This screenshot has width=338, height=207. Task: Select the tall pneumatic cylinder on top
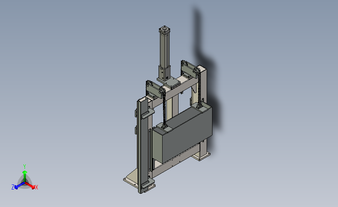point(165,47)
